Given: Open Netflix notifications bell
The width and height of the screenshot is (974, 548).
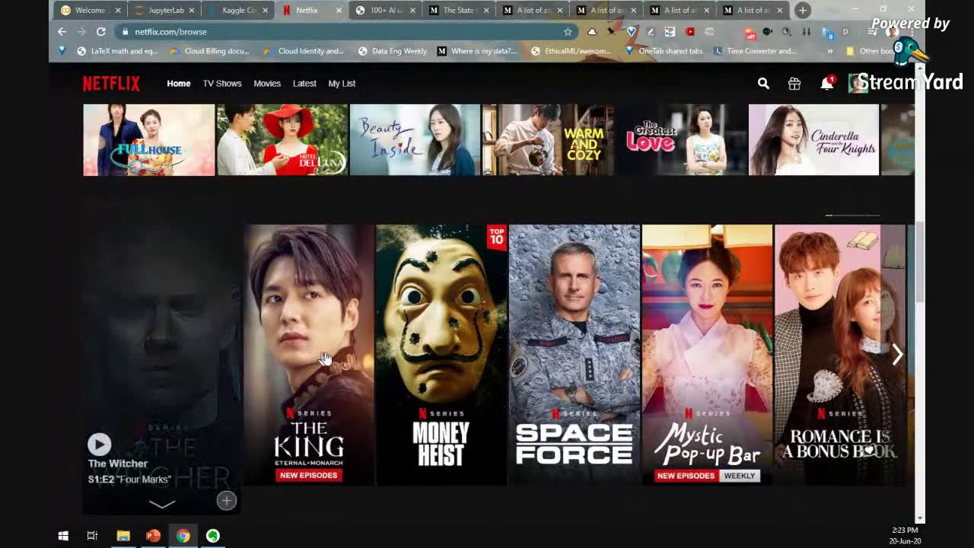Looking at the screenshot, I should (827, 84).
